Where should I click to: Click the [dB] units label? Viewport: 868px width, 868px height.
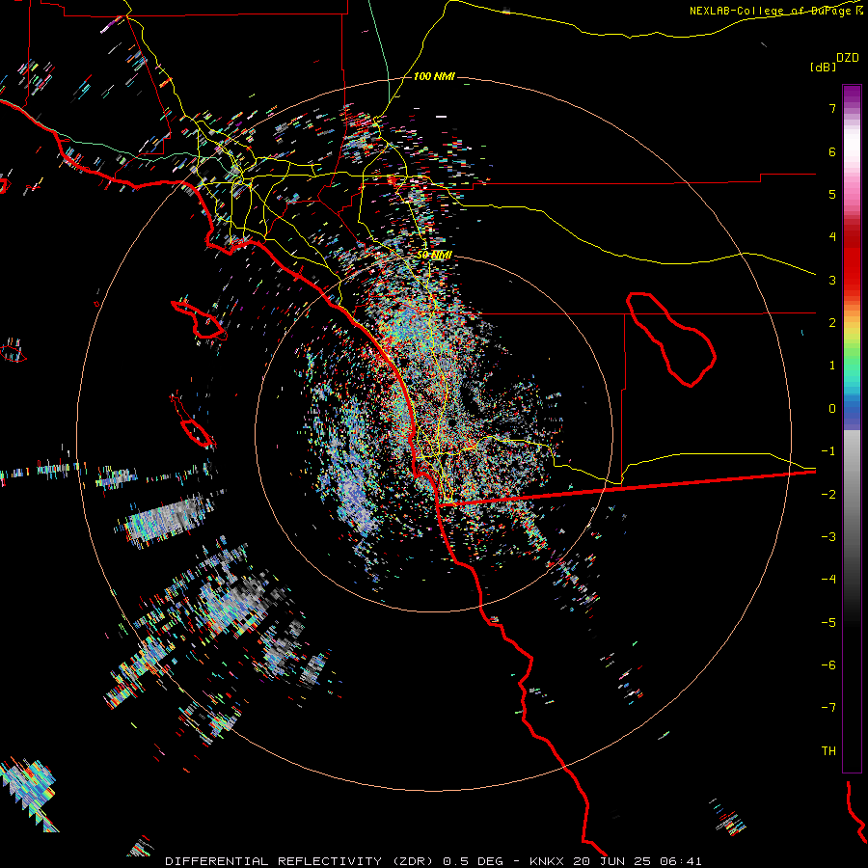[823, 67]
